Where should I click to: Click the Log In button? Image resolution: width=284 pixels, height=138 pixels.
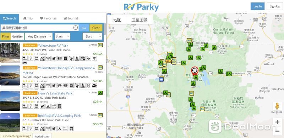(257, 6)
